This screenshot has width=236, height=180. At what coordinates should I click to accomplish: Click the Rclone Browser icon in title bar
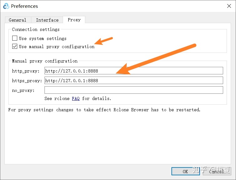pyautogui.click(x=5, y=6)
